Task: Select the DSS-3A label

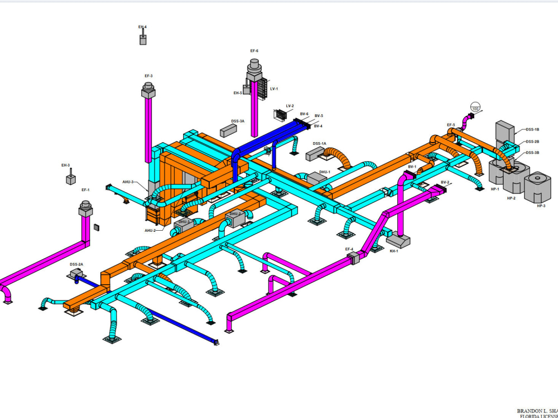Action: pos(238,121)
